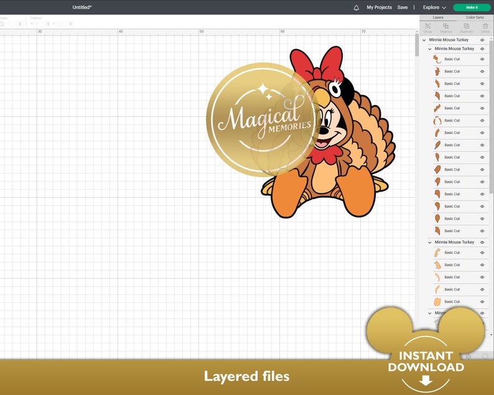Click the Ungroup icon in Layers panel
The height and width of the screenshot is (395, 494).
446,27
